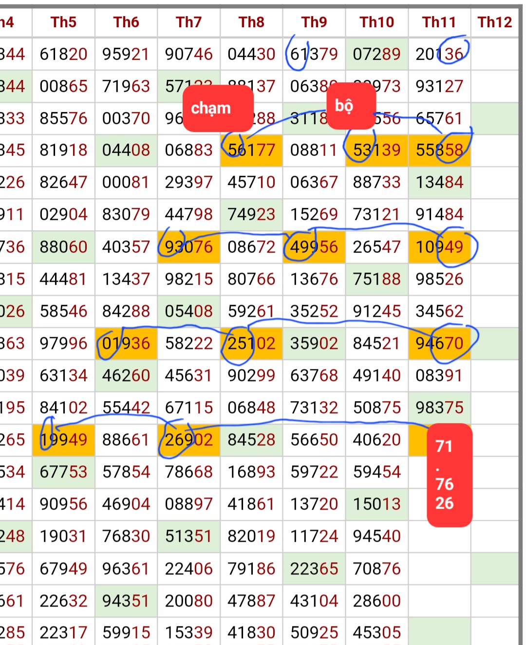Select the highlighted cell 94670
Screen dimensions: 526x645
[439, 343]
